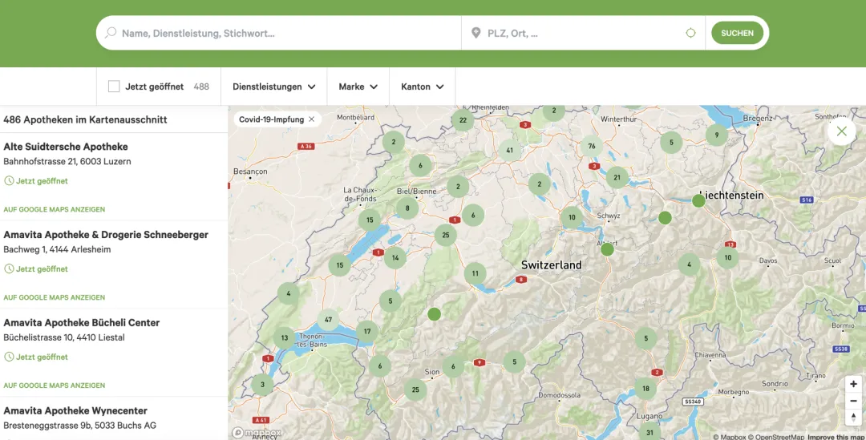Screen dimensions: 866x440
Task: Zoom out the map with minus button
Action: [x=854, y=401]
